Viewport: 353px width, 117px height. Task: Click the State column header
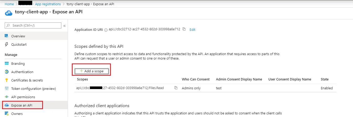point(324,79)
